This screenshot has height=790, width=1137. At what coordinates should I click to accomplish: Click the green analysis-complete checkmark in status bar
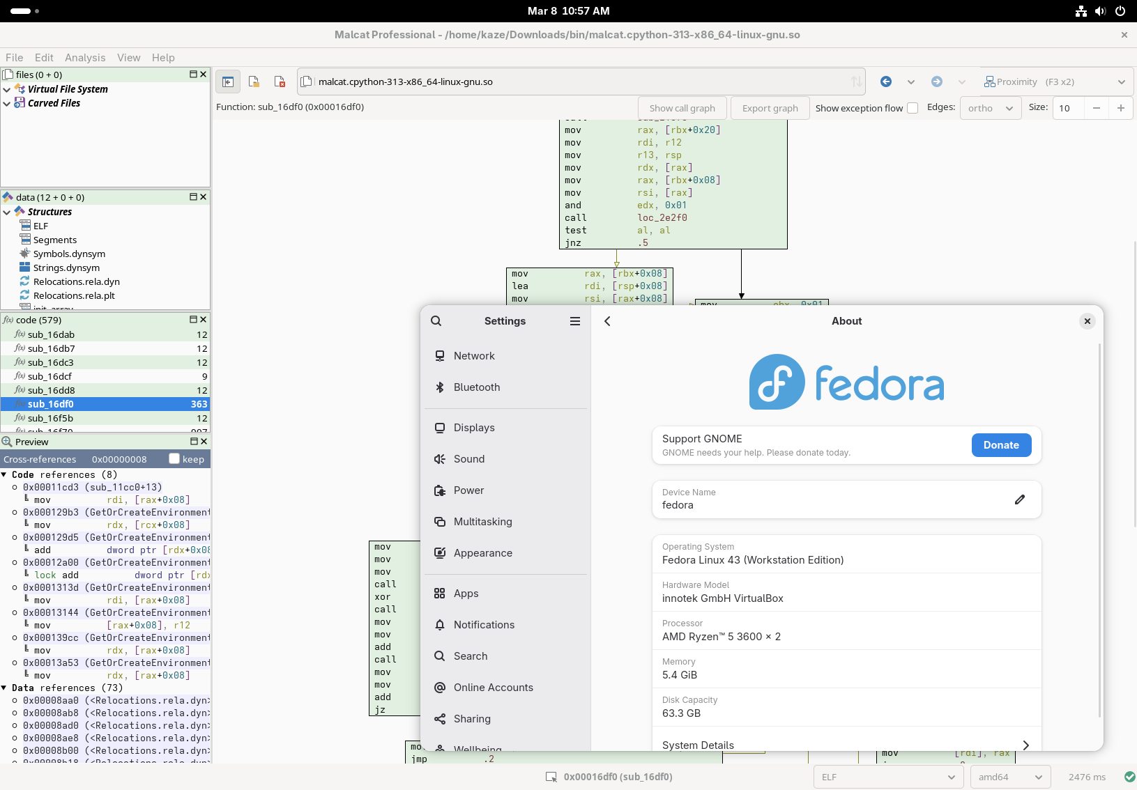(1129, 777)
